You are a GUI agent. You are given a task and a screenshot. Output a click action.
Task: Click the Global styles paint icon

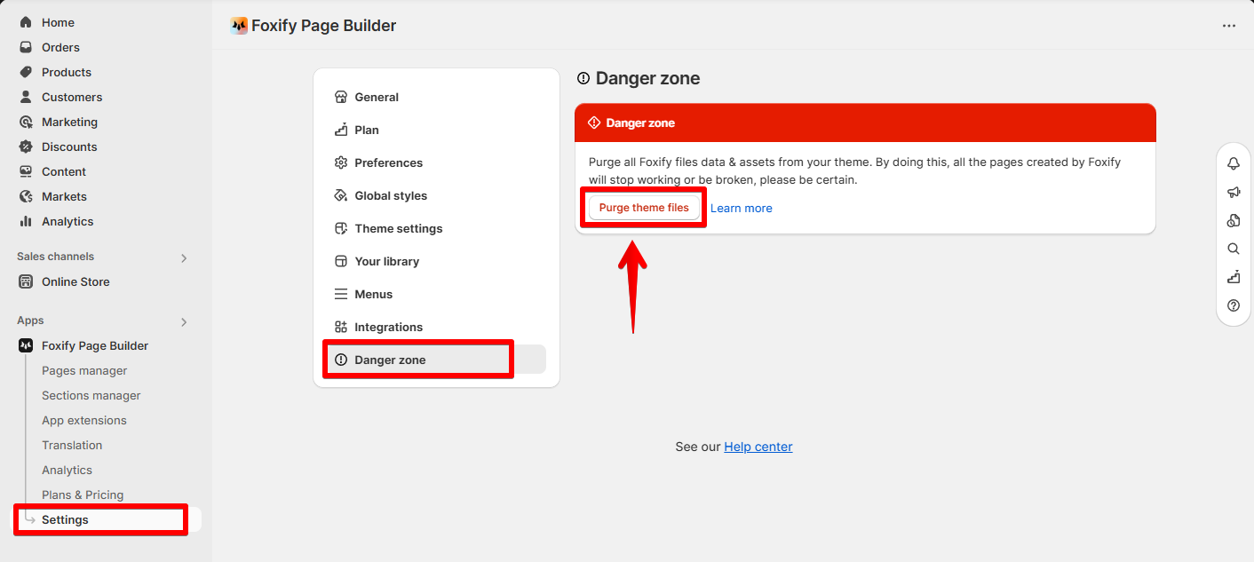click(340, 195)
